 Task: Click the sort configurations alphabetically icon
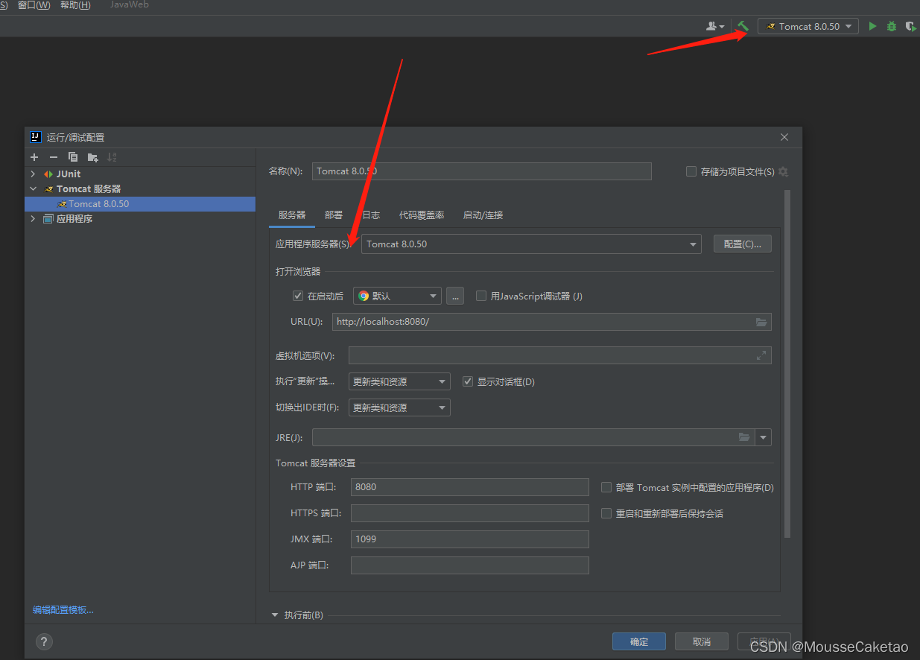pyautogui.click(x=112, y=157)
